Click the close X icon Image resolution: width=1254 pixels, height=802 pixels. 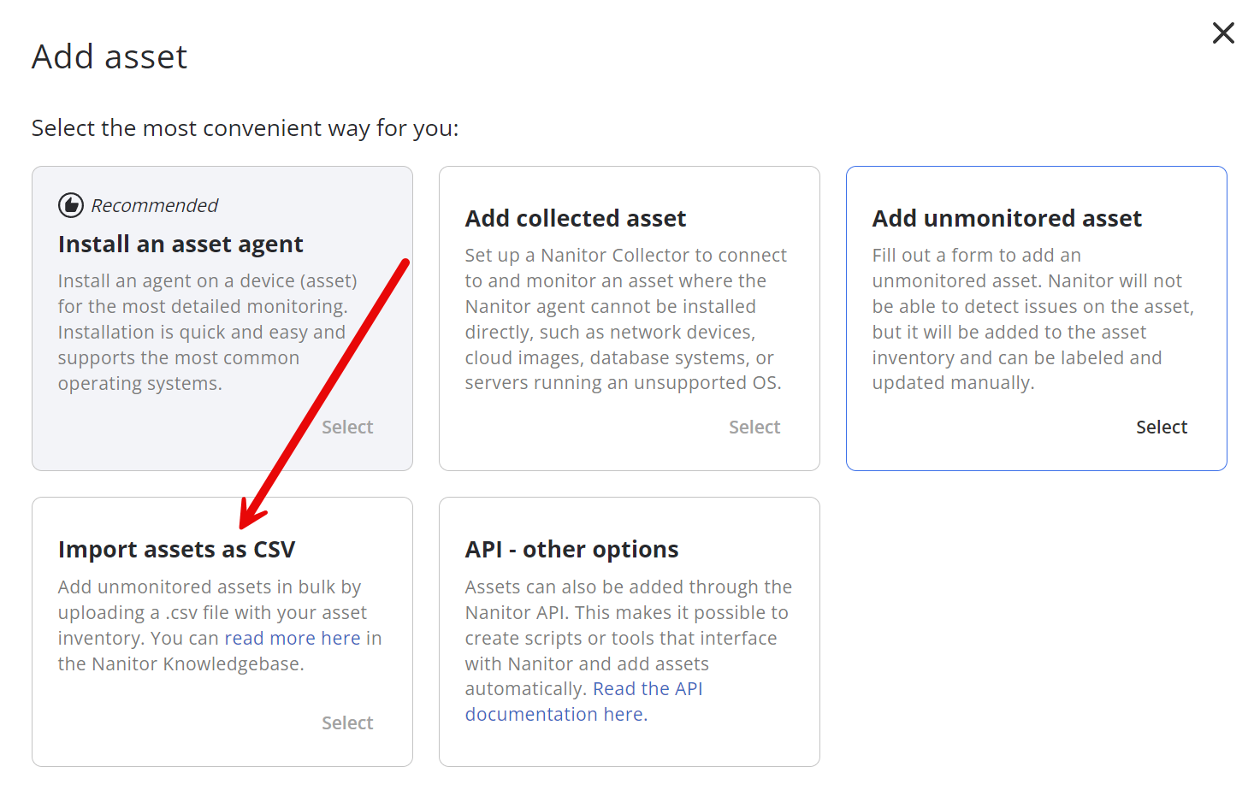1223,32
